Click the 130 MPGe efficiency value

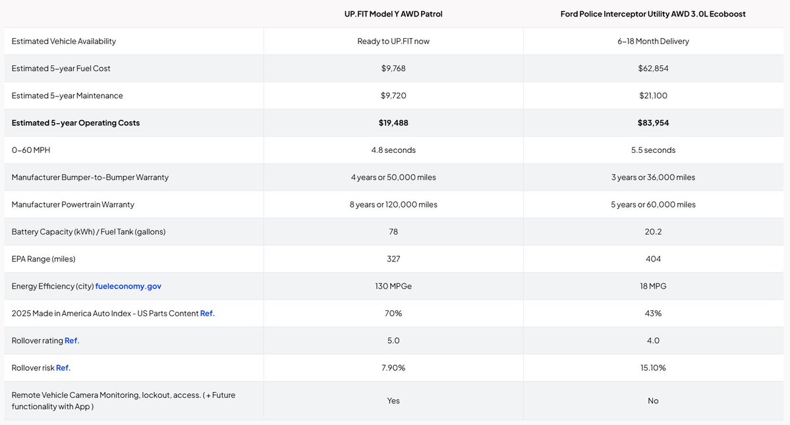tap(393, 286)
